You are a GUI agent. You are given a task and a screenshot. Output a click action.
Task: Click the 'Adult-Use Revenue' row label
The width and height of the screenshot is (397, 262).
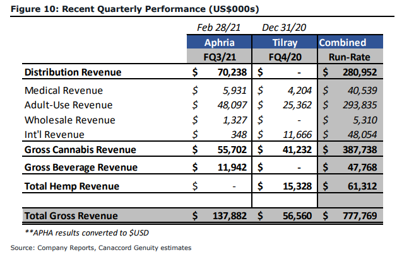68,105
